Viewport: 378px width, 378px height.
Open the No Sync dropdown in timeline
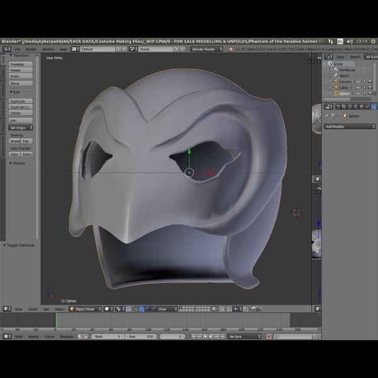244,336
